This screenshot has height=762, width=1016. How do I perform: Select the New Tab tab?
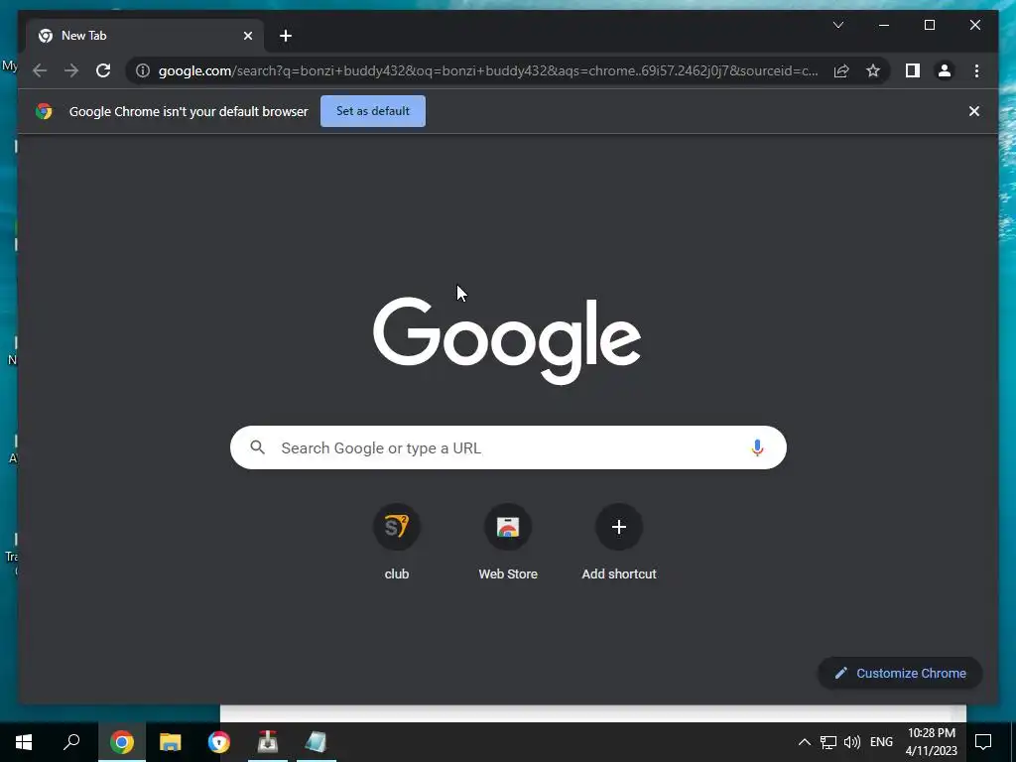point(145,36)
